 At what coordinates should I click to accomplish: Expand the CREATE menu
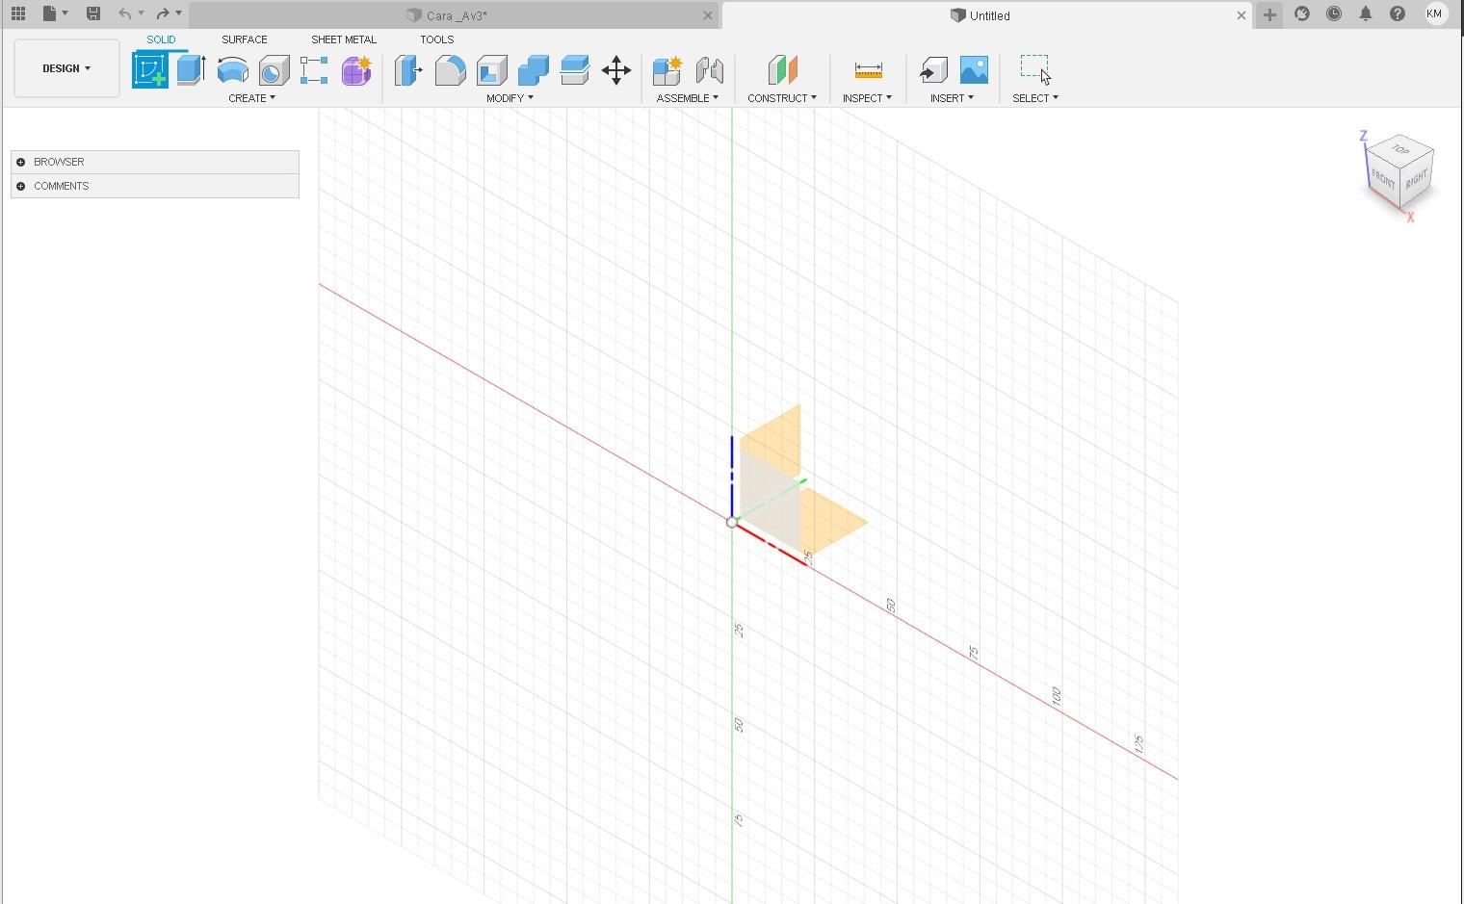coord(251,98)
